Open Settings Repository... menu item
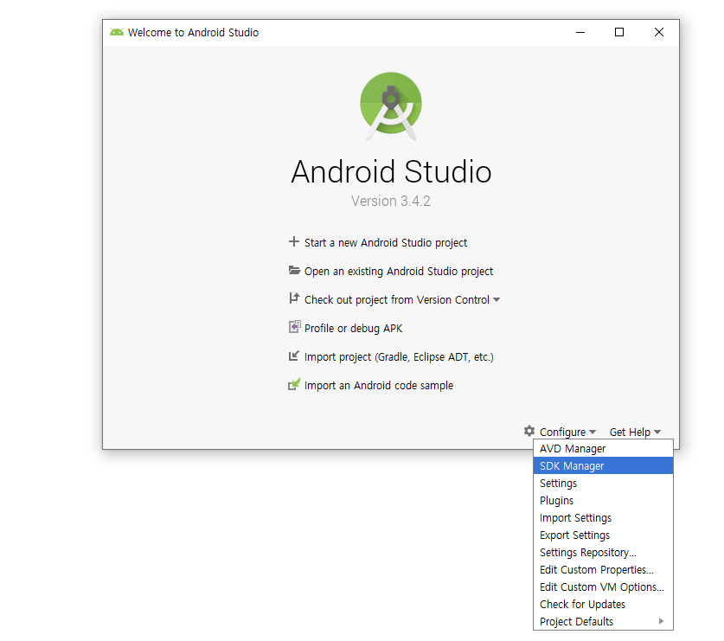724x641 pixels. tap(603, 552)
